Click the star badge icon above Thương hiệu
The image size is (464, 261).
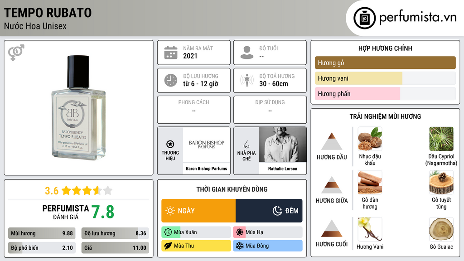pyautogui.click(x=170, y=144)
